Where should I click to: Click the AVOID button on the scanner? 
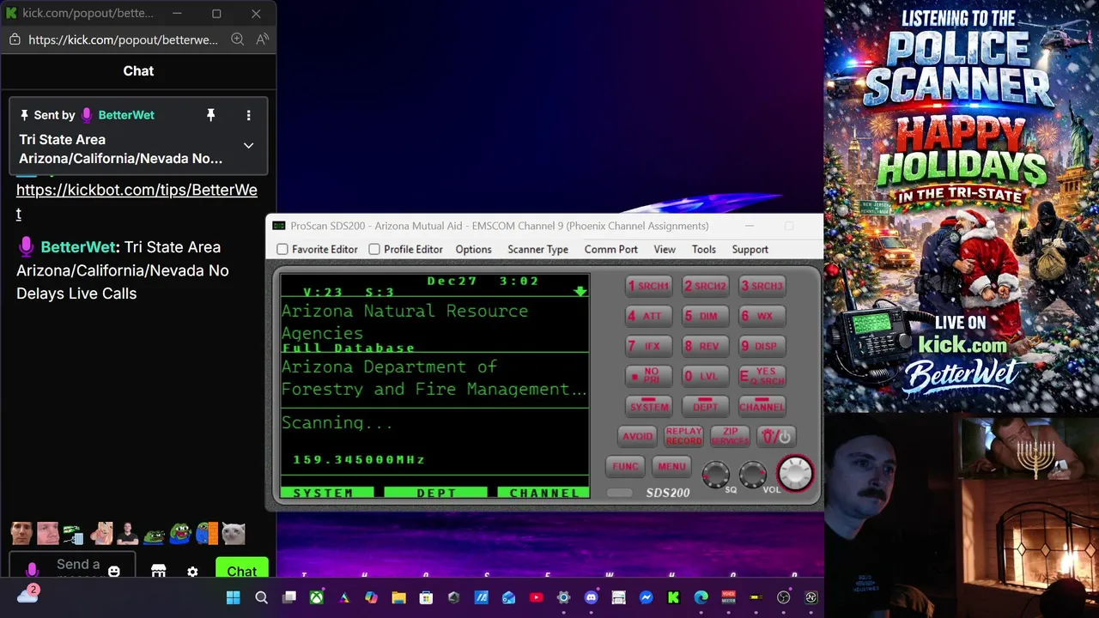[x=637, y=436]
